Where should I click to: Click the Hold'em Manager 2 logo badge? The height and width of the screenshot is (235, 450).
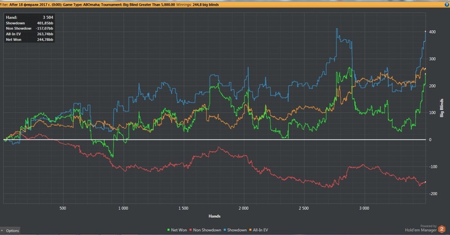tap(442, 229)
